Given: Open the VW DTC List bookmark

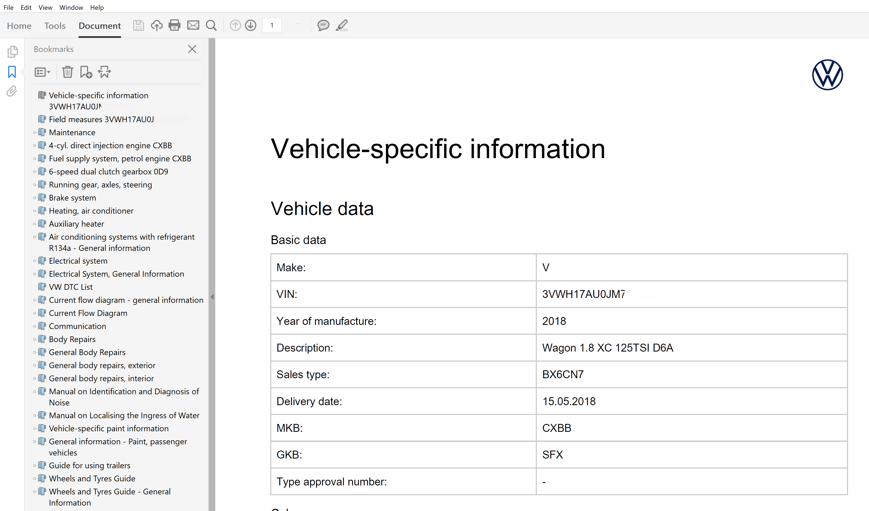Looking at the screenshot, I should (71, 287).
